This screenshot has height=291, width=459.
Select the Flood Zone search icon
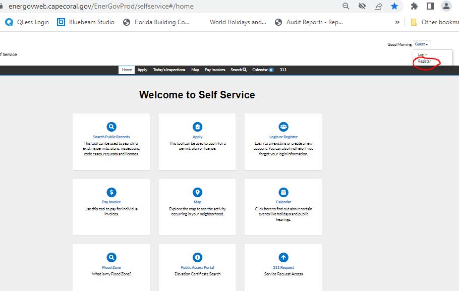click(x=111, y=257)
